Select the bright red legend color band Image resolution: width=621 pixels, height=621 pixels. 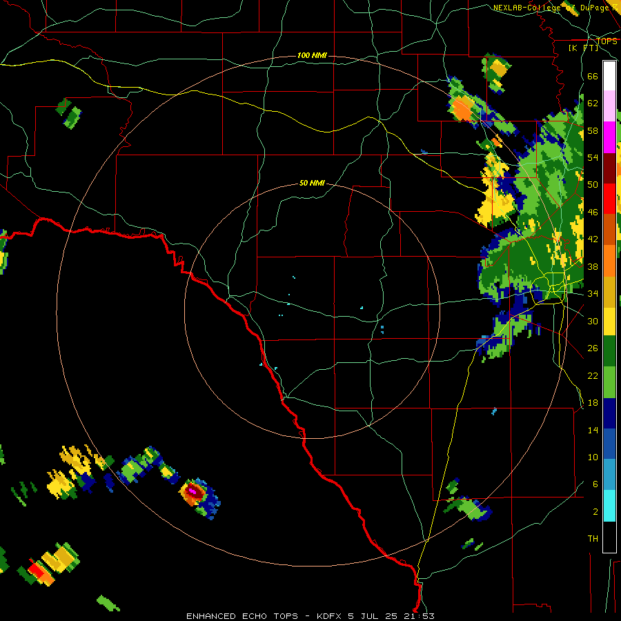pos(609,199)
